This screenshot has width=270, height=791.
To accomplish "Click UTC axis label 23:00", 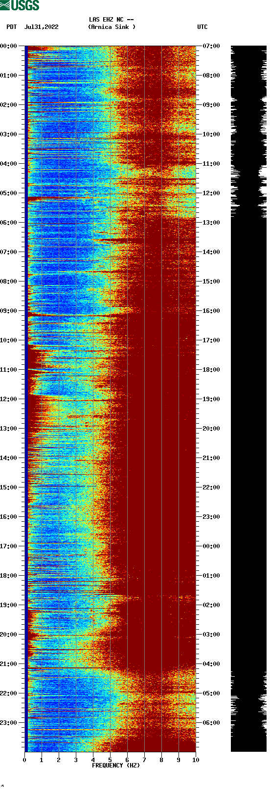I will pyautogui.click(x=211, y=517).
